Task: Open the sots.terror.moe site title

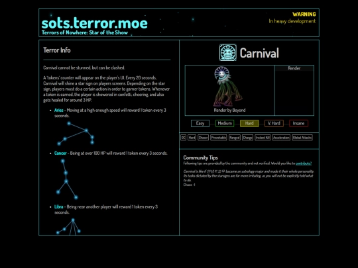Action: coord(95,23)
